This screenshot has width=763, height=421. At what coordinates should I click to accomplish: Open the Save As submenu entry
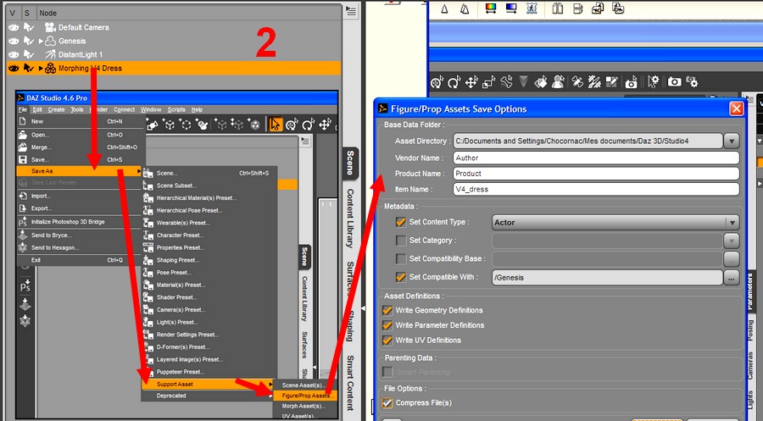[x=78, y=171]
